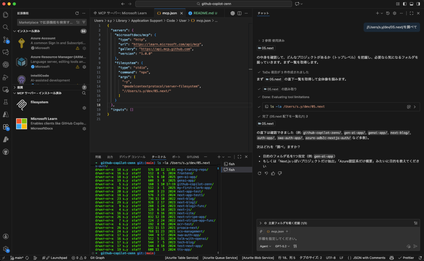Click thumbs up on chat response

tap(273, 173)
